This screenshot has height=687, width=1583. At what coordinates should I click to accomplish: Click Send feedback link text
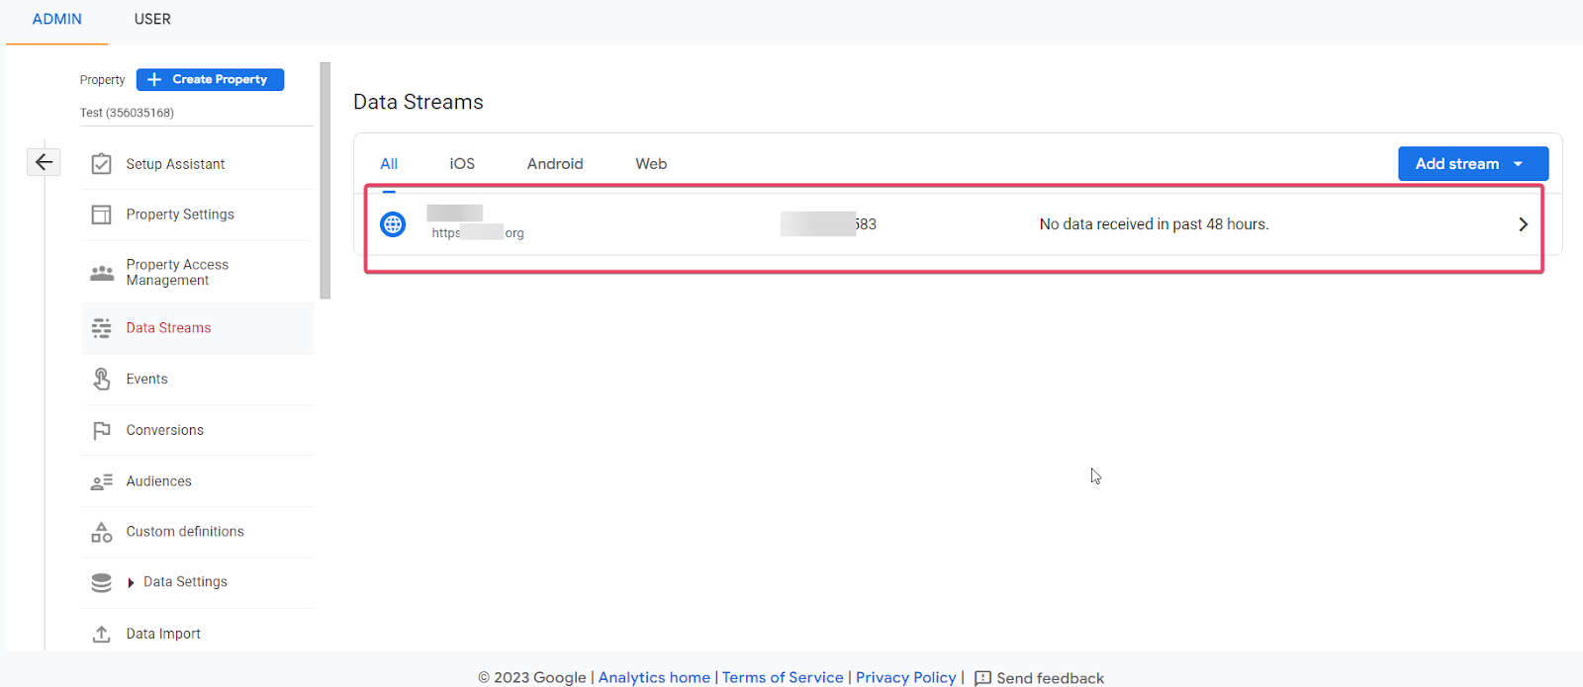(1050, 678)
